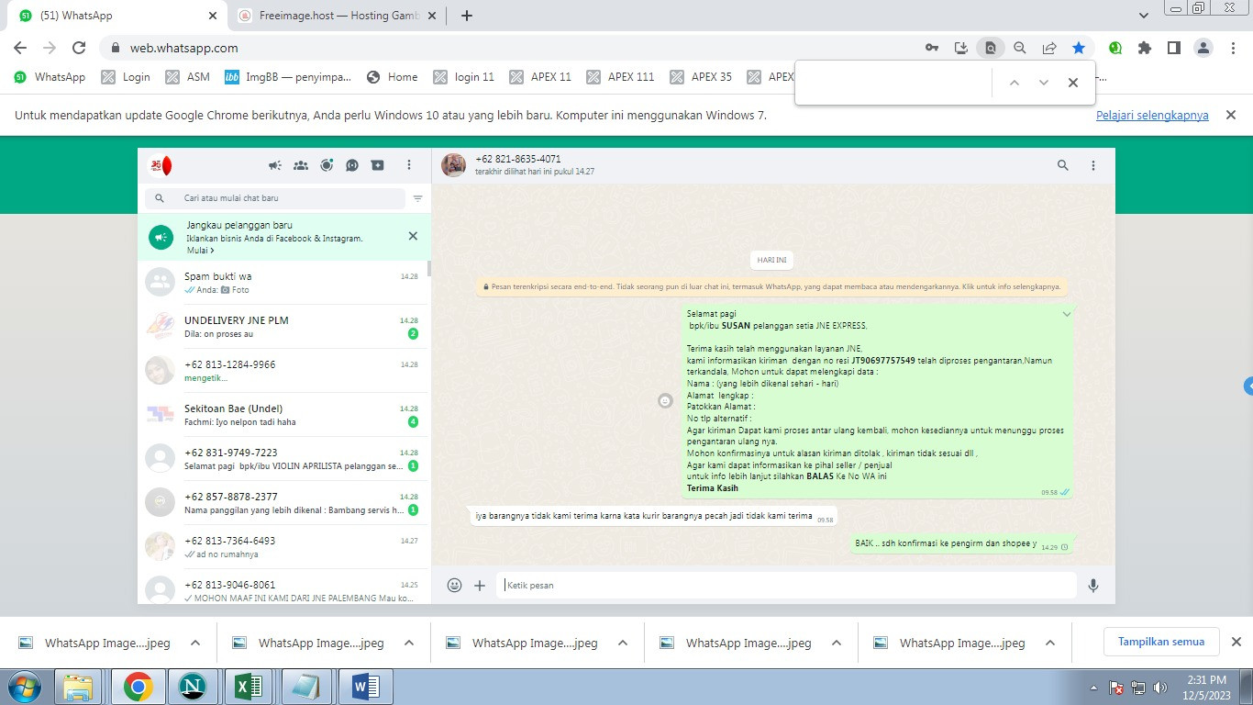Viewport: 1253px width, 705px height.
Task: Open the chat list three-dot menu
Action: pos(409,165)
